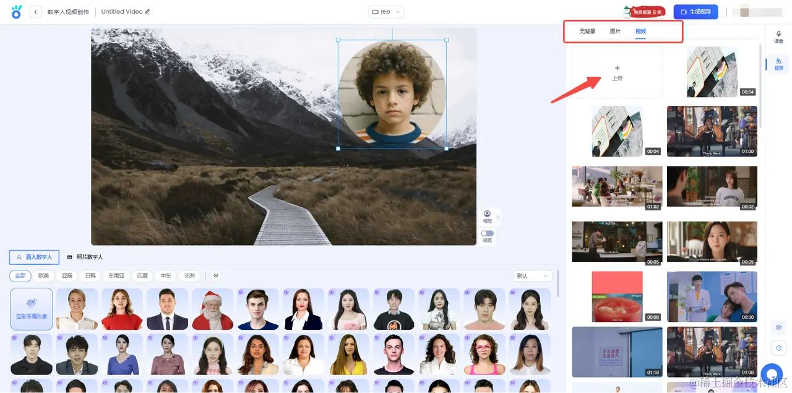This screenshot has width=792, height=393.
Task: Filter avatars by 非洲
Action: [x=189, y=276]
